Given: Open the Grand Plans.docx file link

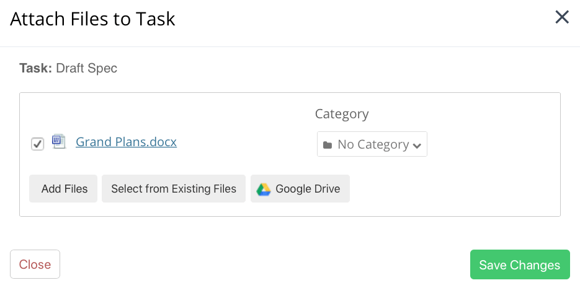Looking at the screenshot, I should [x=126, y=142].
